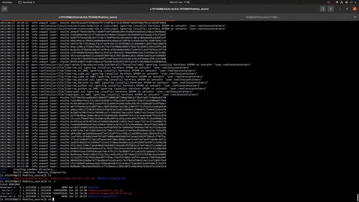Screen dimensions: 359x202
Task: Close the terminal window
Action: tap(355, 9)
